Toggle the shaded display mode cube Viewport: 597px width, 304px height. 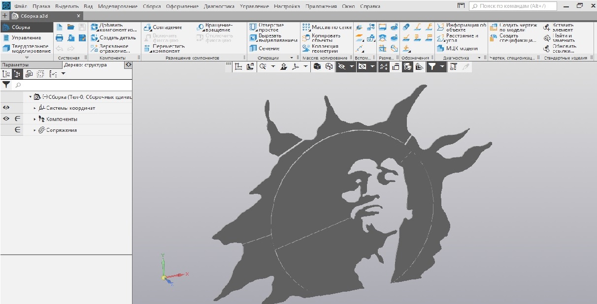click(x=317, y=66)
